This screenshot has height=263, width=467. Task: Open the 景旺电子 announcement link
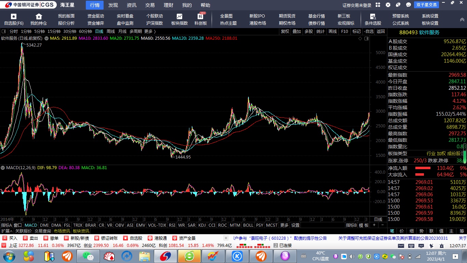(x=280, y=238)
